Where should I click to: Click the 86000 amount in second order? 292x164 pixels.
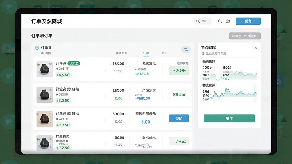tap(118, 91)
